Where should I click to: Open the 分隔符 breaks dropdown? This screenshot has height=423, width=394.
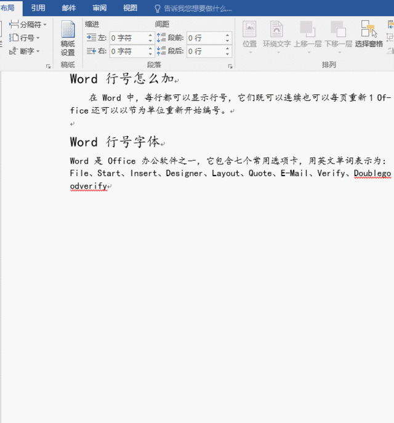pos(28,25)
